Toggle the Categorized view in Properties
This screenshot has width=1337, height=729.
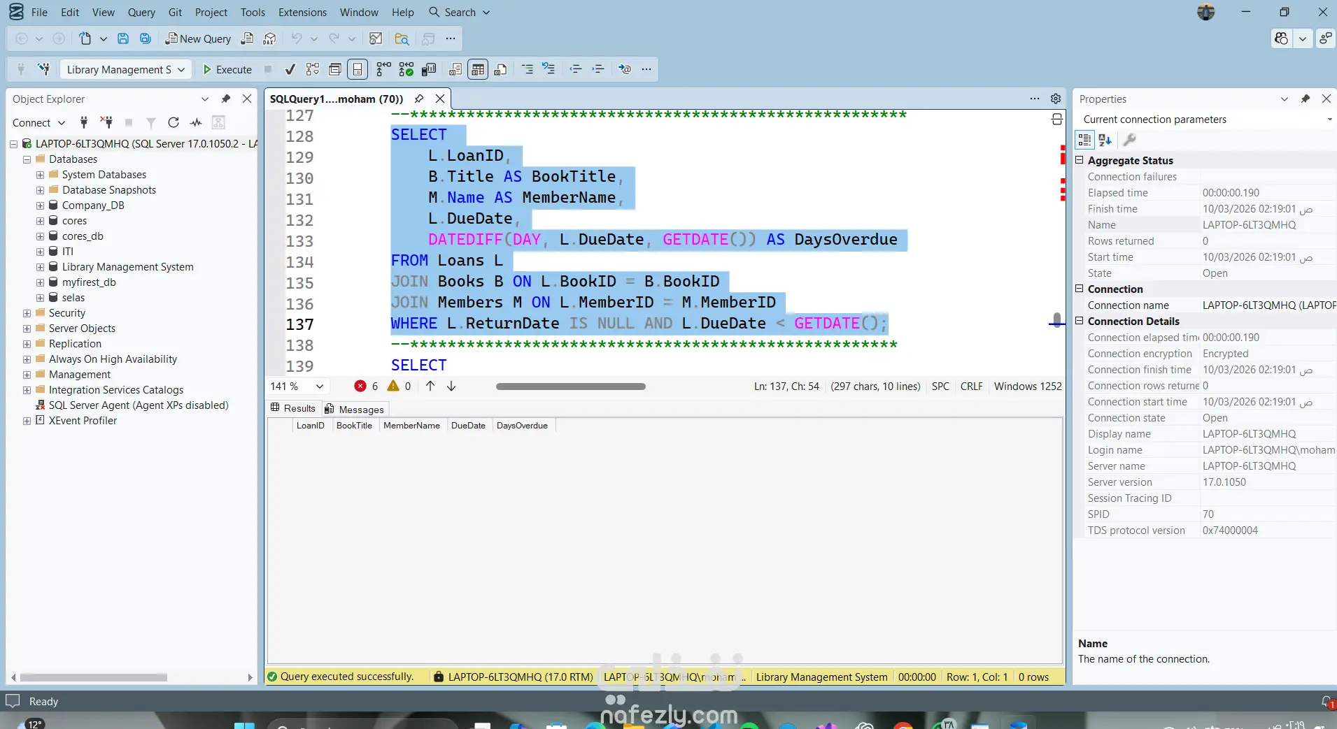pyautogui.click(x=1084, y=140)
